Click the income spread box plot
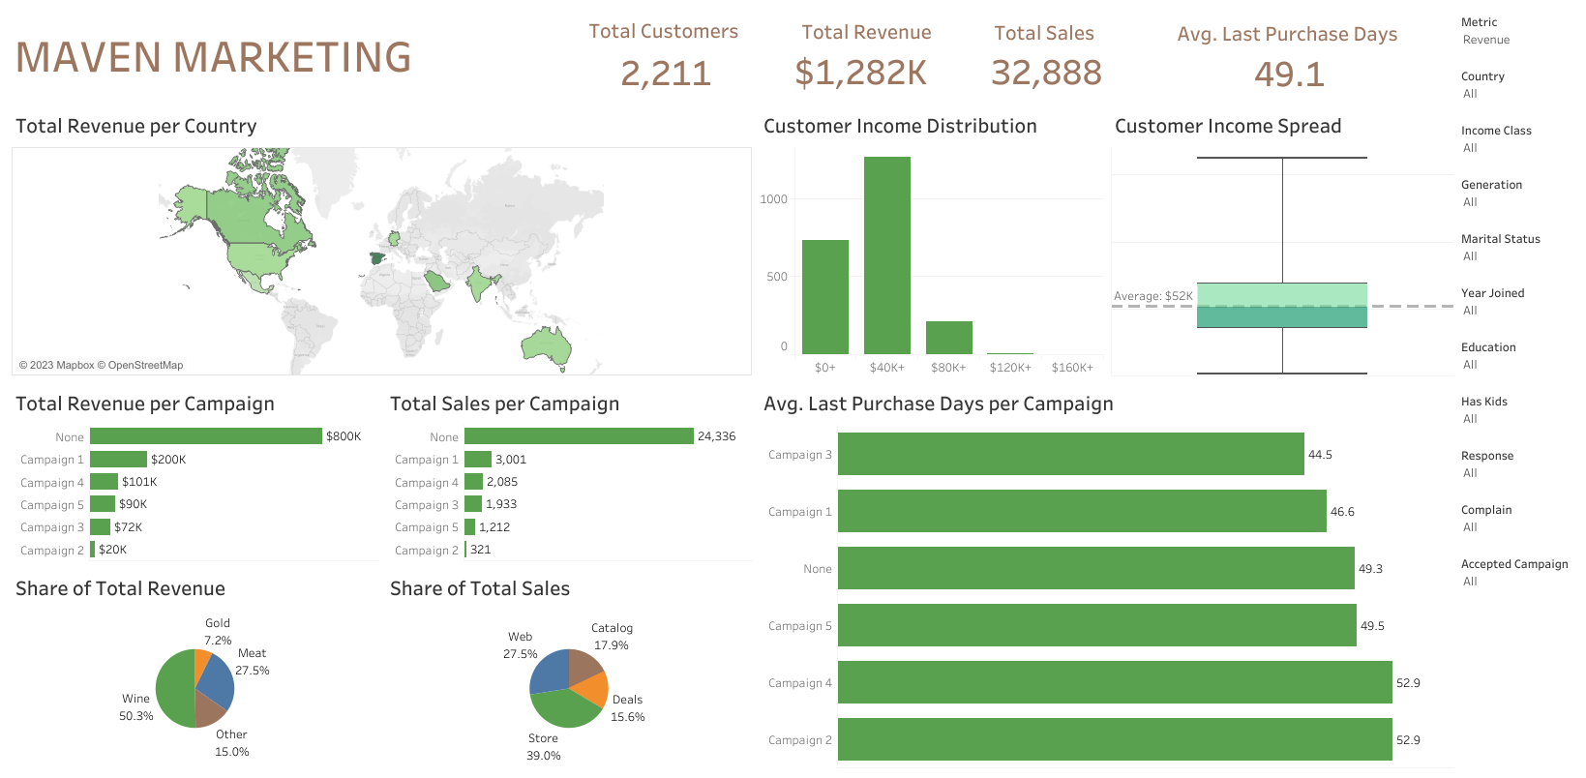The height and width of the screenshot is (778, 1586). [x=1281, y=306]
